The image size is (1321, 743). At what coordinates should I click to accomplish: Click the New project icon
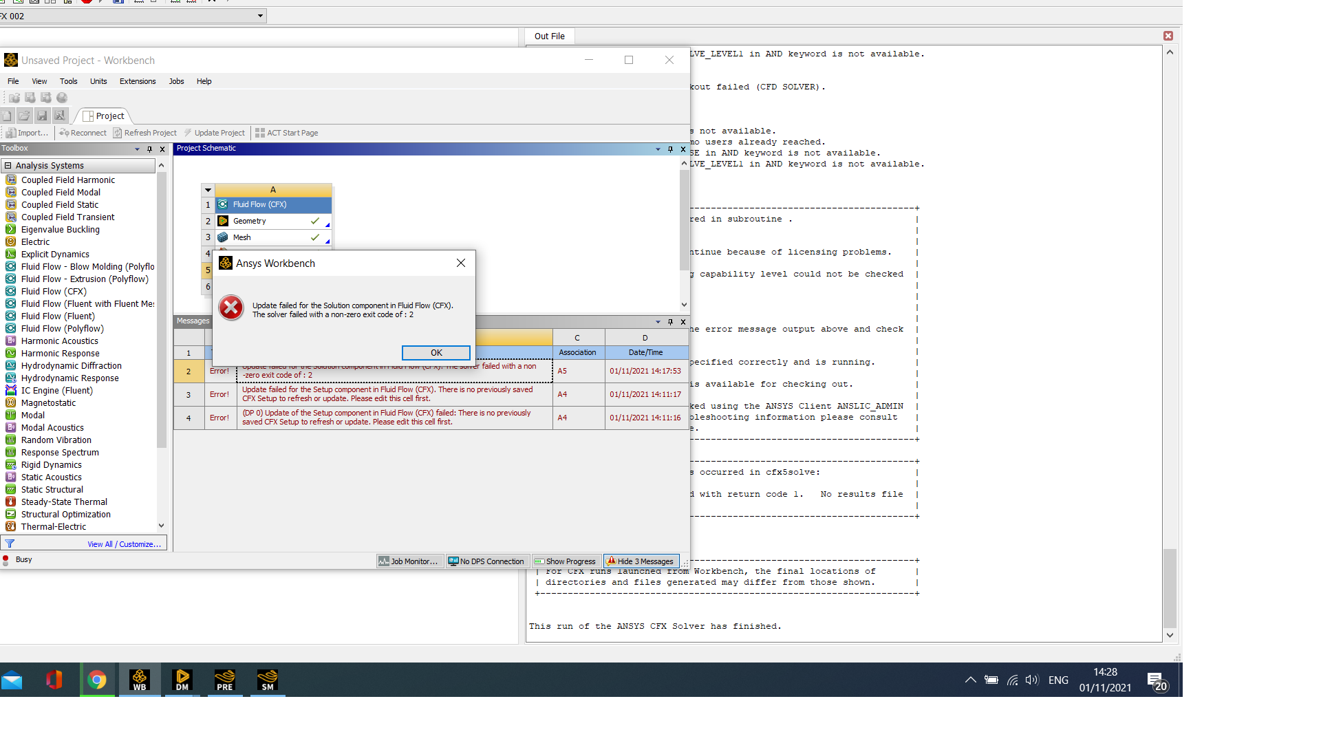click(x=7, y=116)
